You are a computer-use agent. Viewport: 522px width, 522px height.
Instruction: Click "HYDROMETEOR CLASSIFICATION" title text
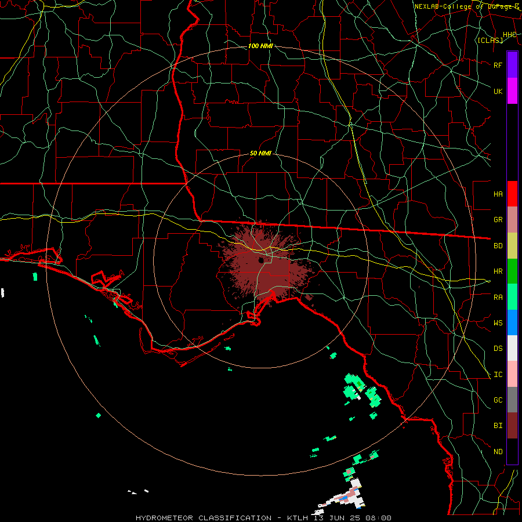(204, 518)
